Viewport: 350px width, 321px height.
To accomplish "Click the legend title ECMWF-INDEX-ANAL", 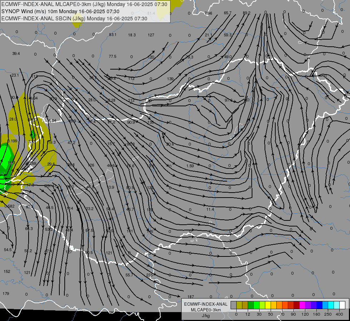I will pos(206,304).
